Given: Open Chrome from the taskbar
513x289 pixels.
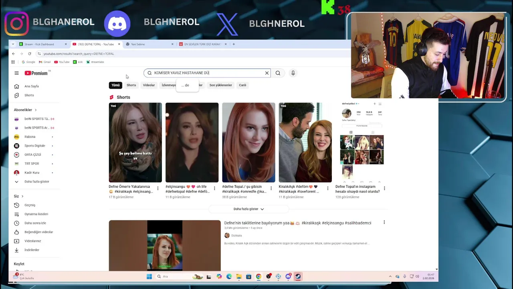Looking at the screenshot, I should (259, 277).
